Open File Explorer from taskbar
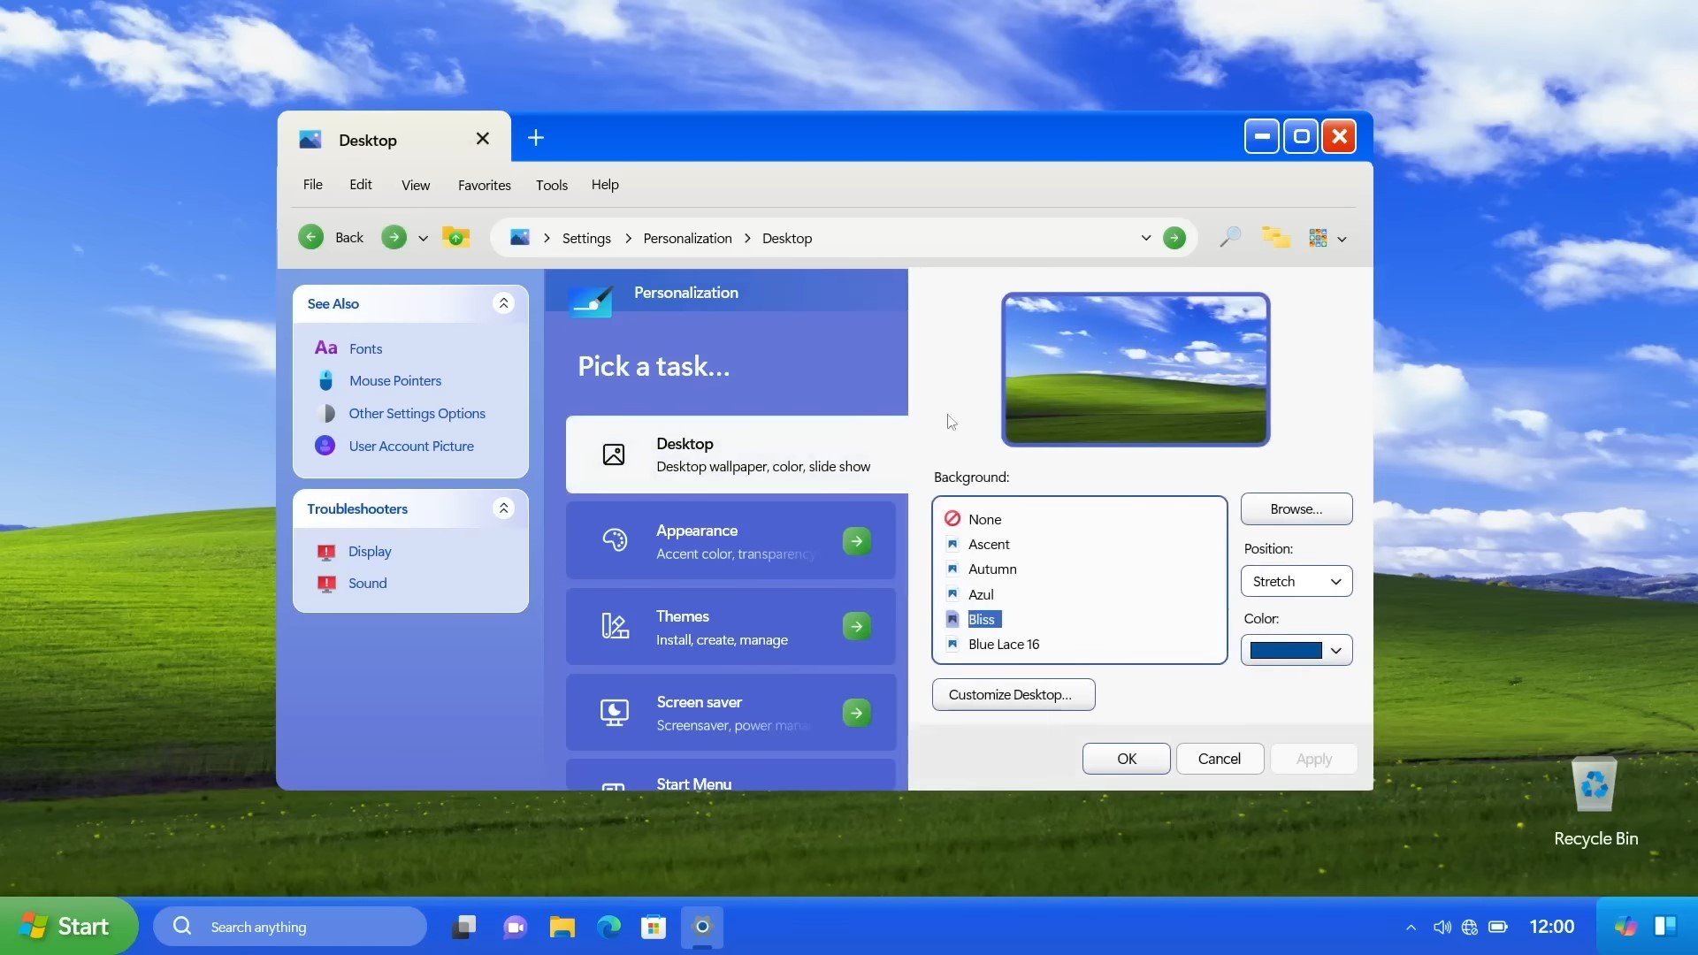Screen dimensions: 1698x955 pos(562,927)
